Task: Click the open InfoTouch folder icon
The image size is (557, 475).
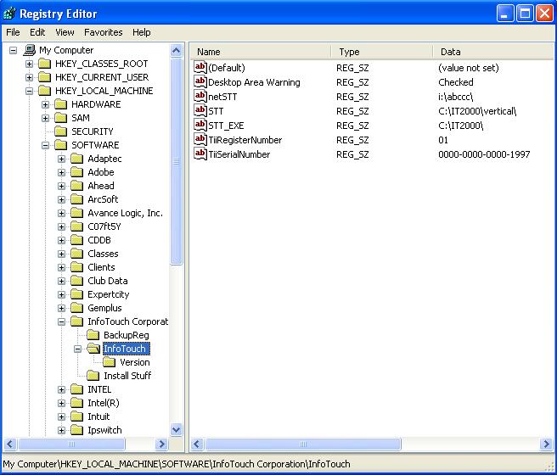Action: click(x=93, y=349)
